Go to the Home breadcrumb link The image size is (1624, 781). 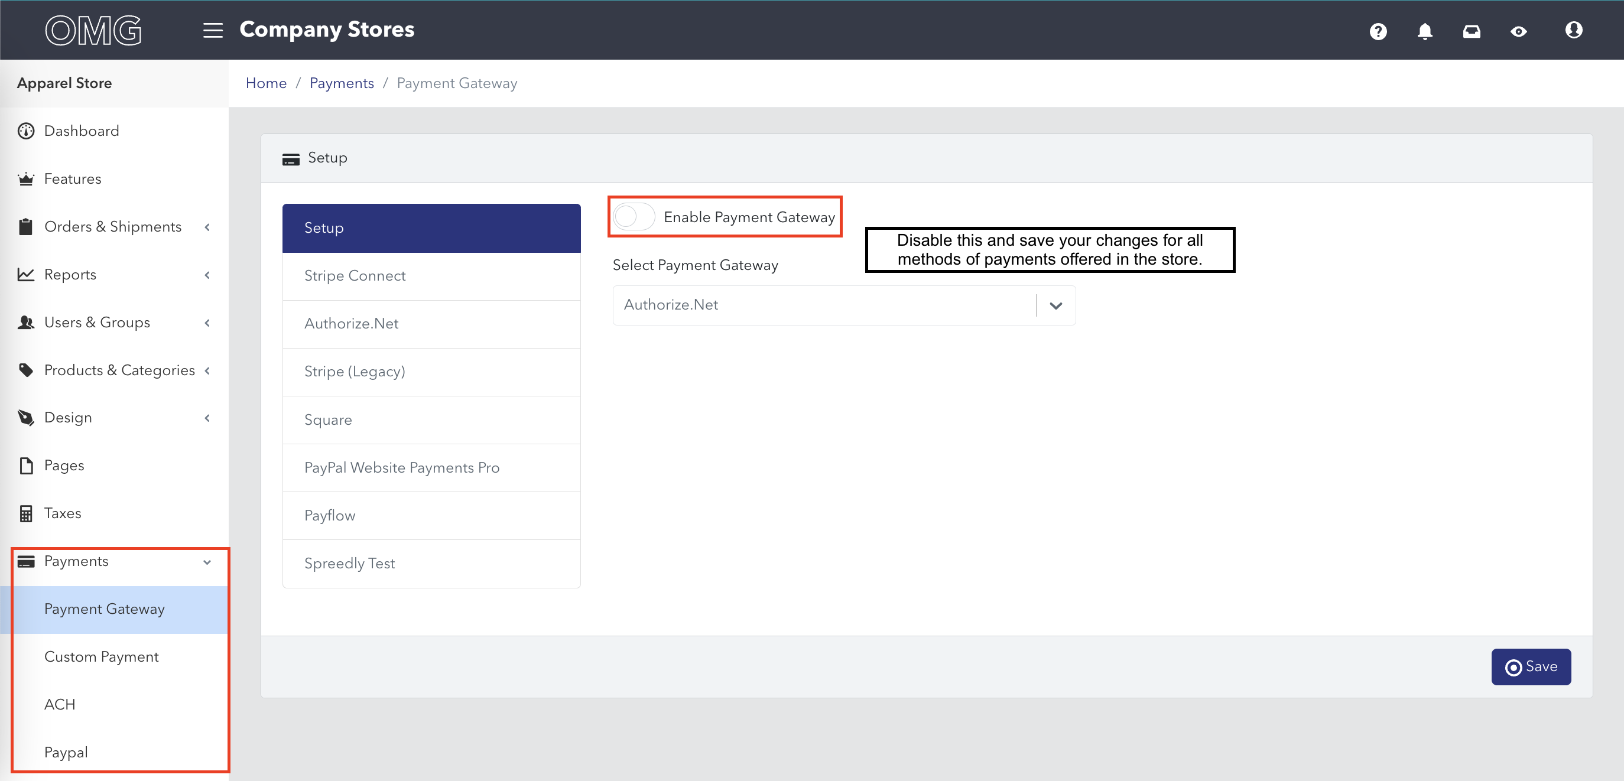point(266,83)
